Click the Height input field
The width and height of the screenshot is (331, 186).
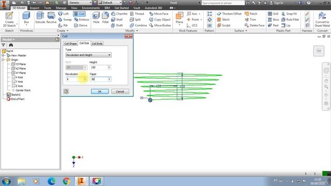[x=99, y=68]
